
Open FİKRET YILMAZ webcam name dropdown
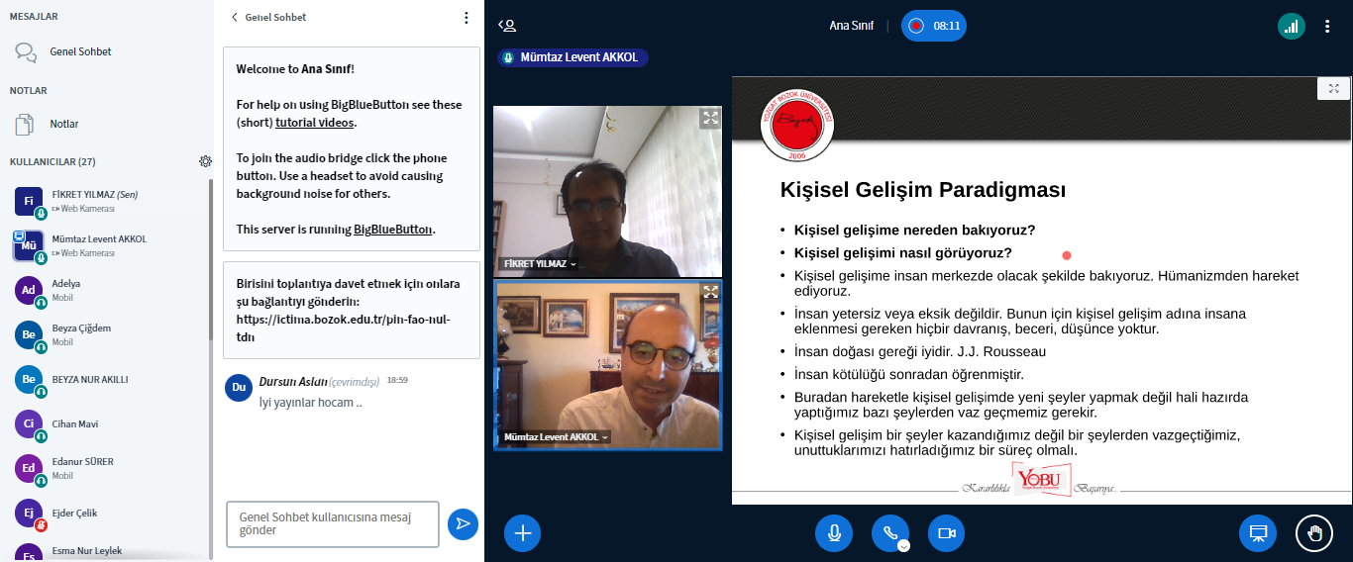pyautogui.click(x=540, y=264)
